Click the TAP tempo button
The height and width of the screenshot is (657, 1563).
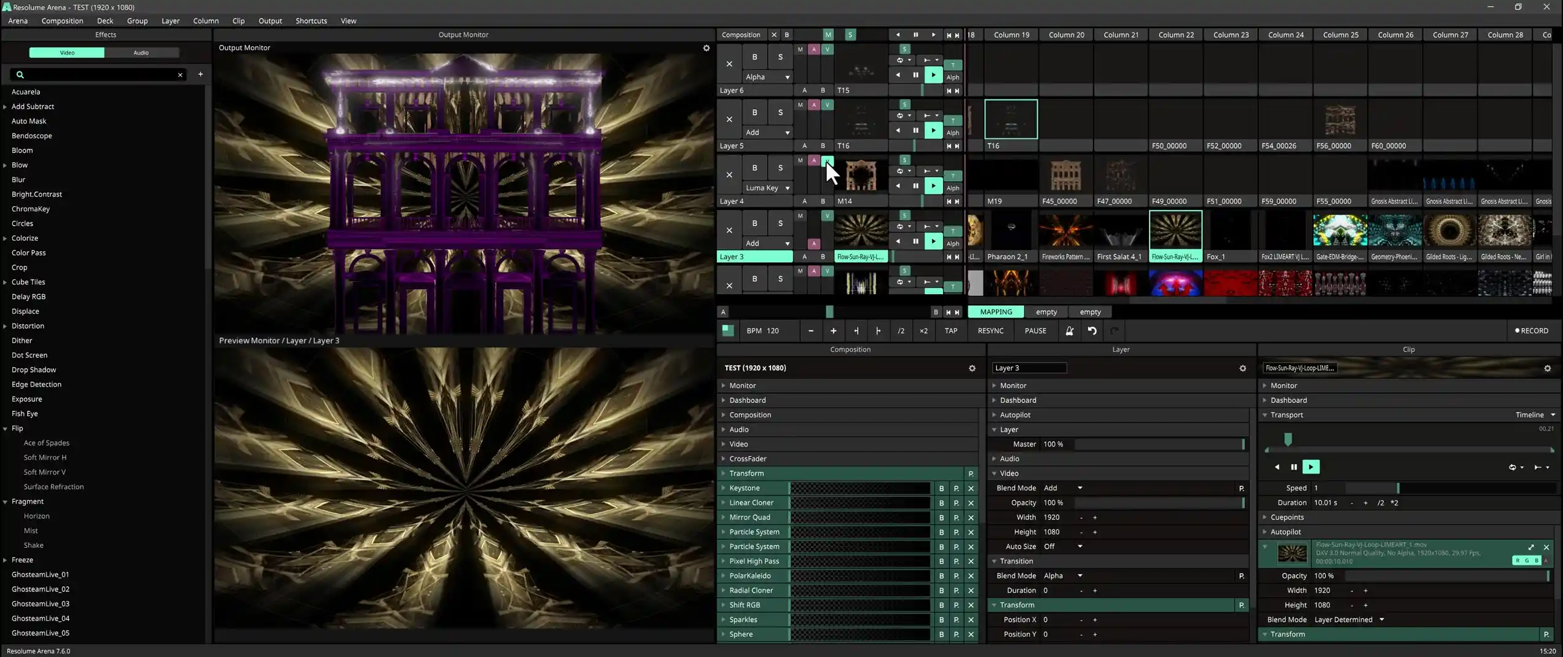[950, 331]
